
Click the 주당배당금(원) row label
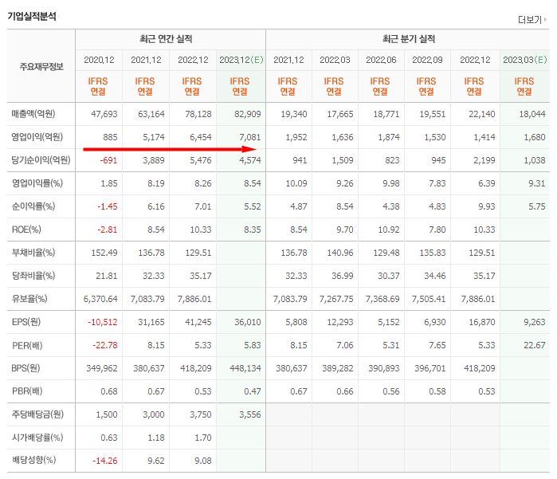(37, 414)
